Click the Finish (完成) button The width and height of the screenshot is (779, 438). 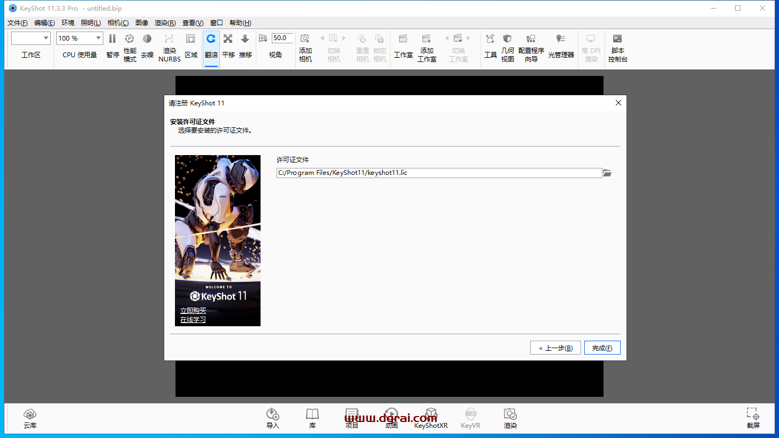pos(602,348)
